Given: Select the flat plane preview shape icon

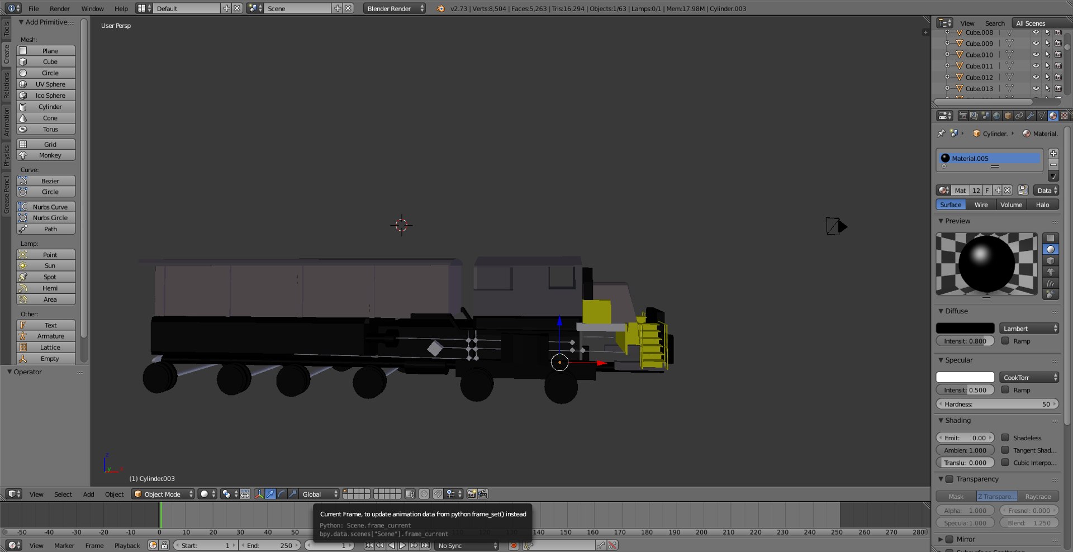Looking at the screenshot, I should coord(1051,238).
